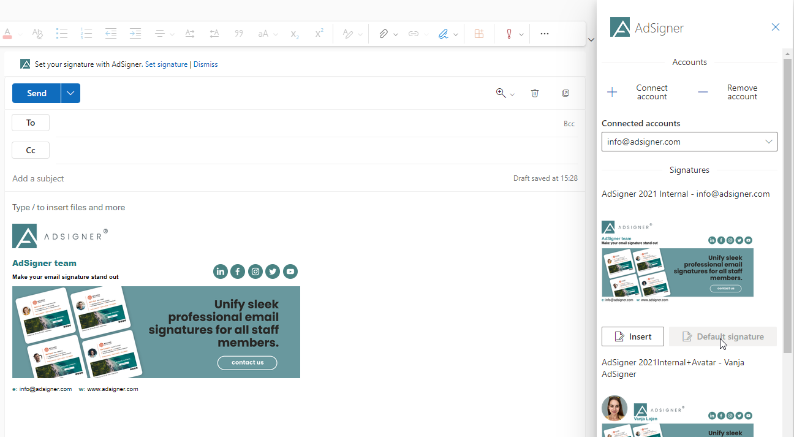Insert a hyperlink
Viewport: 794px width, 437px height.
[414, 34]
